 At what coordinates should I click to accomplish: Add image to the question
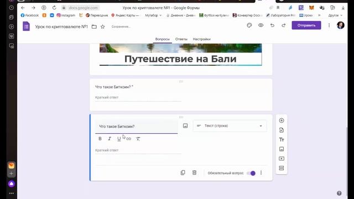click(x=185, y=126)
